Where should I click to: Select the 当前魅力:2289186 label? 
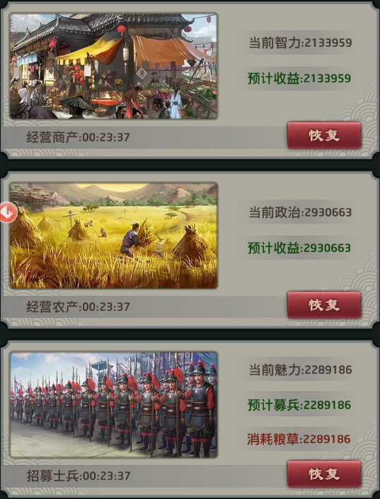pos(300,369)
